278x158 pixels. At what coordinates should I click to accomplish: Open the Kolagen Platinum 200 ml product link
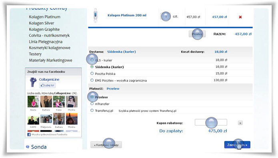(x=127, y=15)
